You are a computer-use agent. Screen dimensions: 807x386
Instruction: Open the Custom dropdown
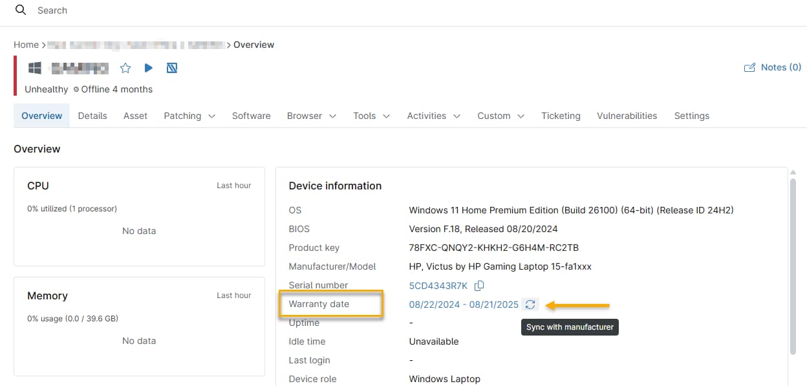pos(500,115)
